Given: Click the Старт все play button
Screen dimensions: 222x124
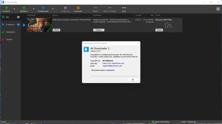Looking at the screenshot, I should pos(65,8).
